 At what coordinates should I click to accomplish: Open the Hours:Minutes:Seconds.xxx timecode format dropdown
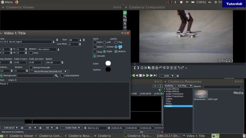[x=49, y=72]
